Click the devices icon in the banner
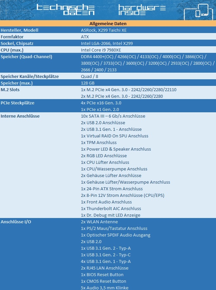The height and width of the screenshot is (290, 216). tap(198, 12)
